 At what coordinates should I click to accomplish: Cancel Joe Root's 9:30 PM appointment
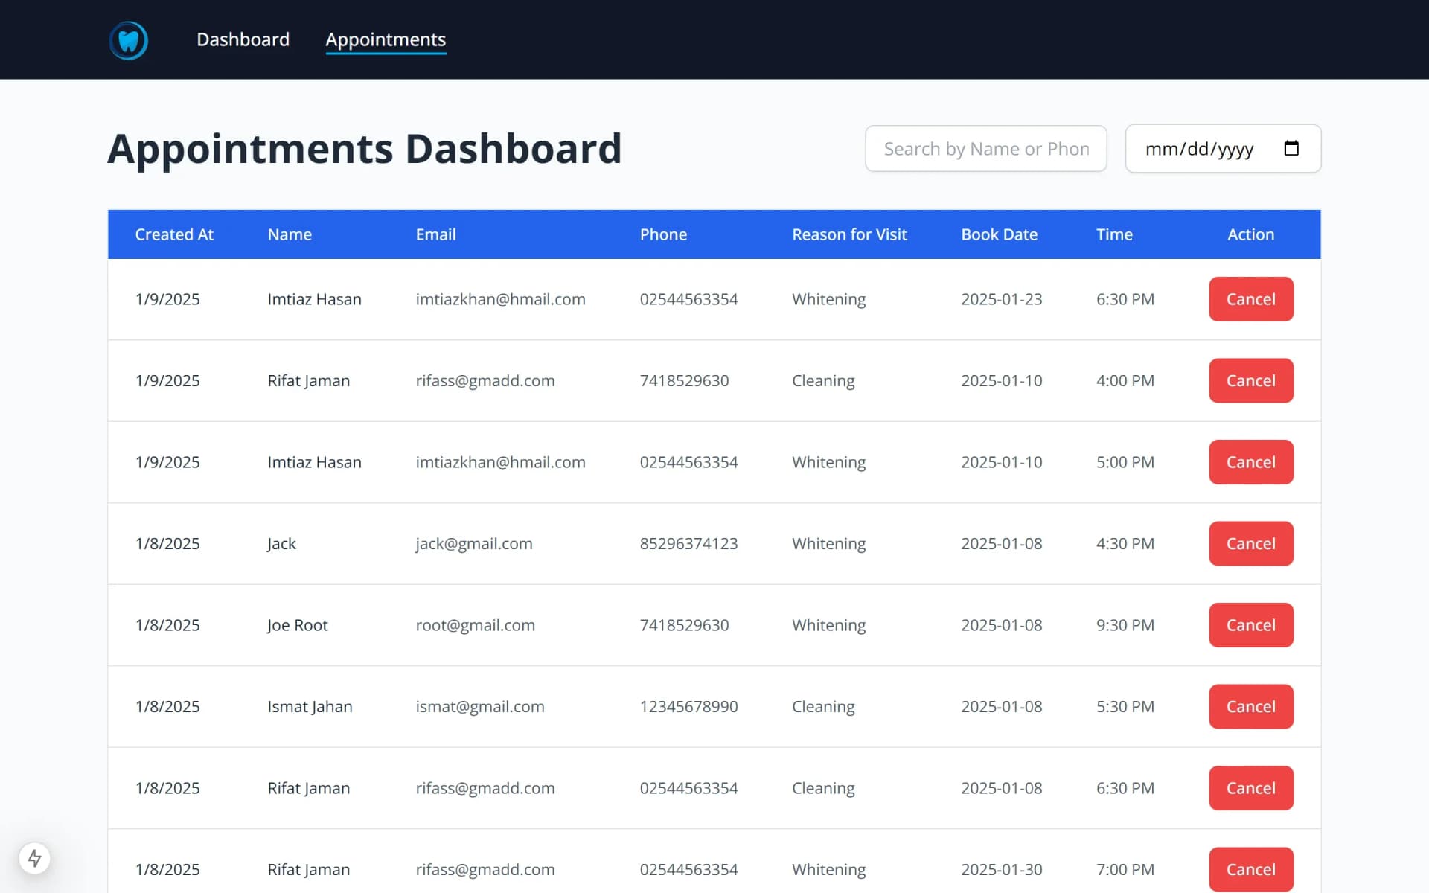pos(1250,625)
